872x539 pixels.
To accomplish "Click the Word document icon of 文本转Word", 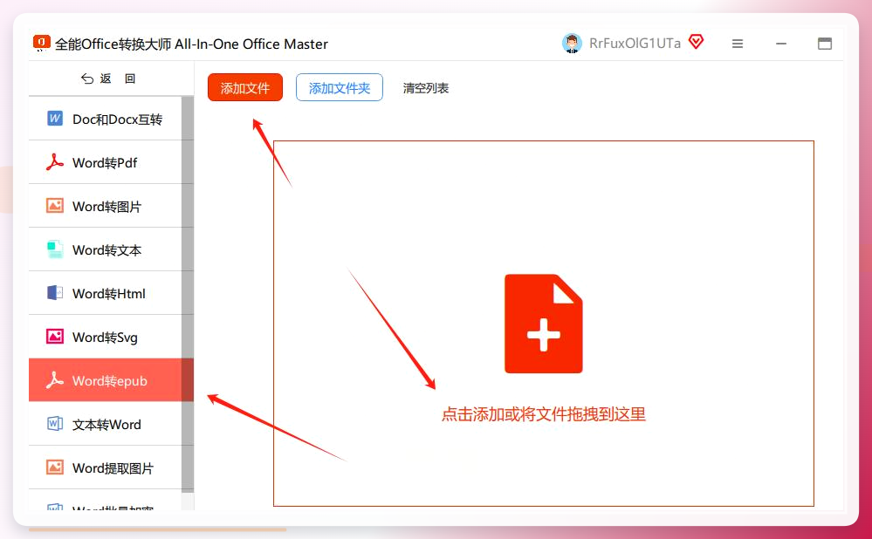I will click(x=54, y=423).
